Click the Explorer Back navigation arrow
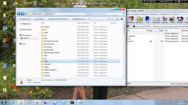The width and height of the screenshot is (188, 105). click(19, 14)
